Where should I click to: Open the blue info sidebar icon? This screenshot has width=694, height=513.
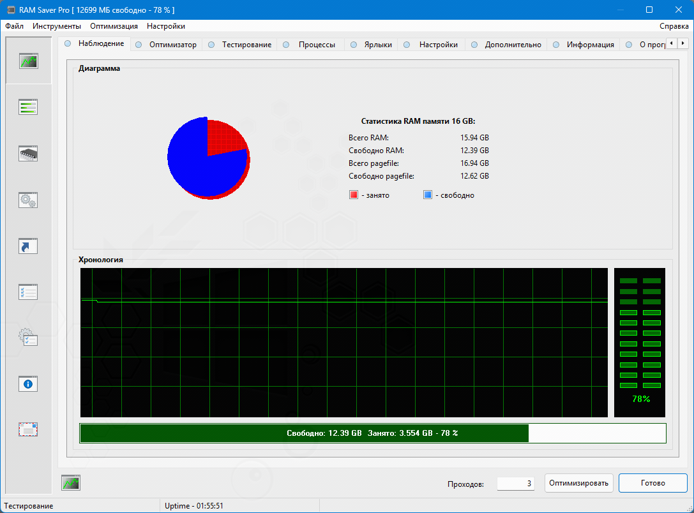click(28, 384)
